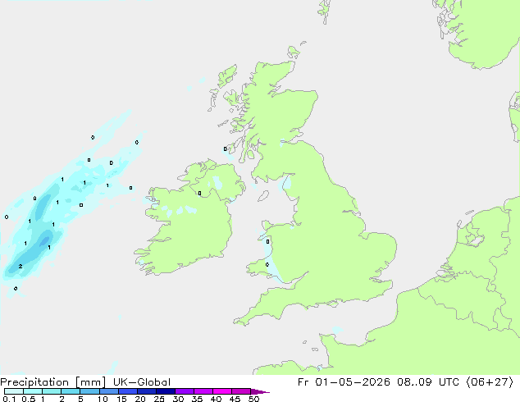Select the "UK-Global" model label
This screenshot has width=520, height=402.
[x=142, y=382]
